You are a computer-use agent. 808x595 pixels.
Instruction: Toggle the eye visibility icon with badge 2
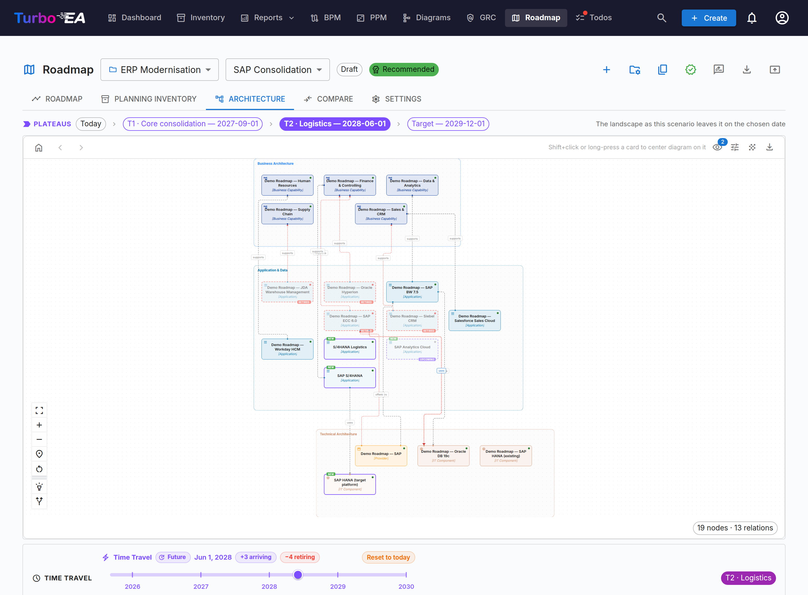(x=717, y=147)
